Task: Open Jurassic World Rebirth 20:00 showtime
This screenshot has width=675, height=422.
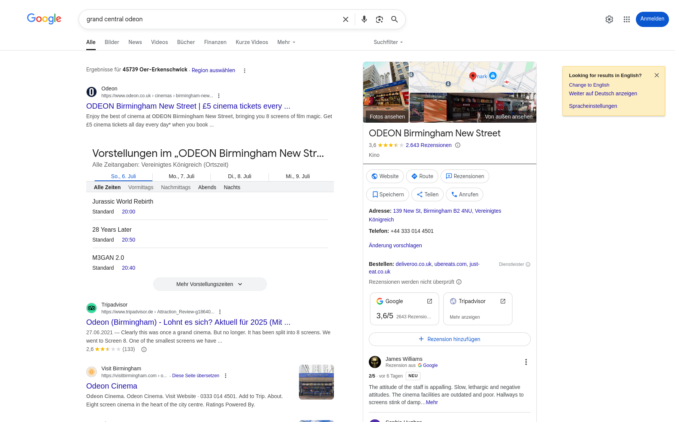Action: [128, 212]
